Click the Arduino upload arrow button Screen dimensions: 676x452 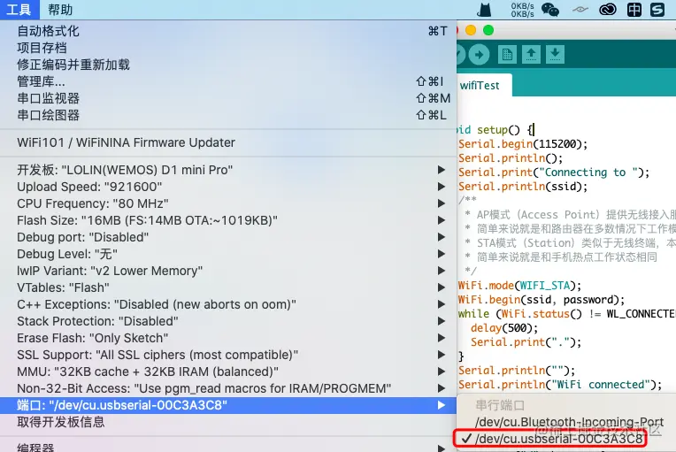tap(479, 55)
